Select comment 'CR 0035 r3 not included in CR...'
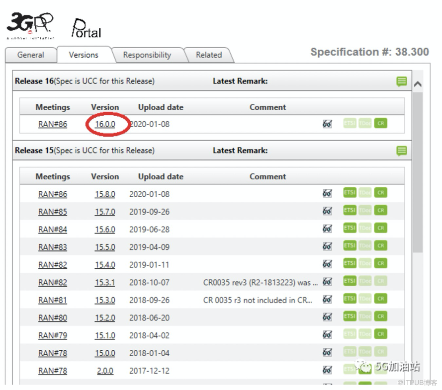This screenshot has width=442, height=390. tap(258, 300)
